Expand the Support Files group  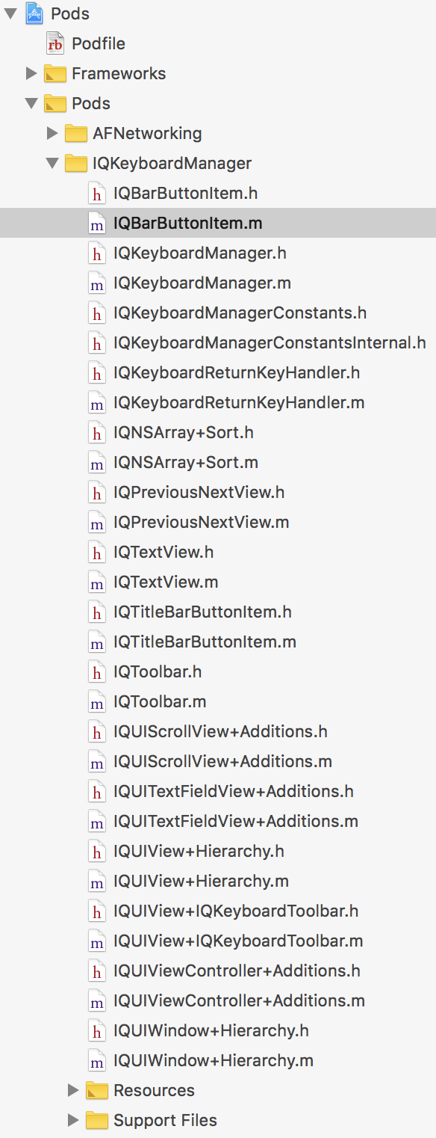(73, 1120)
